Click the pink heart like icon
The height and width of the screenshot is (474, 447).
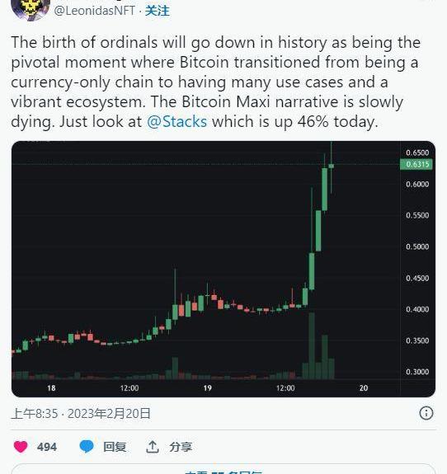[x=21, y=447]
